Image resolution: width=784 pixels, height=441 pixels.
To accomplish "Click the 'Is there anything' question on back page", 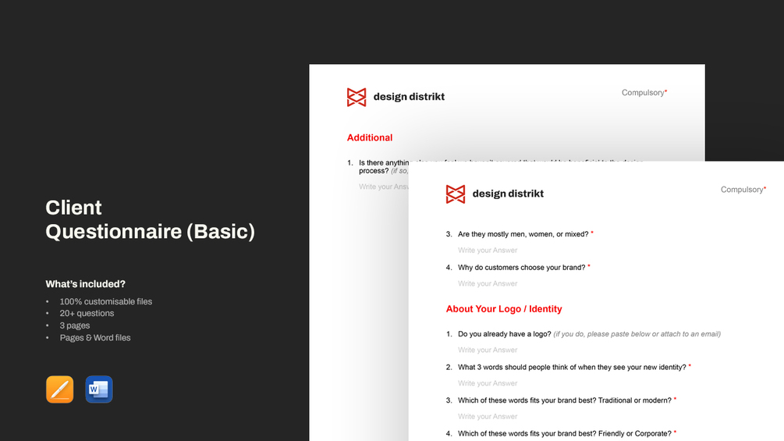I will pos(384,166).
